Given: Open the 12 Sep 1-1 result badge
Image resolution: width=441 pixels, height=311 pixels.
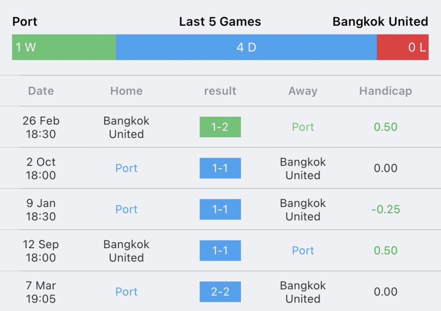Looking at the screenshot, I should pyautogui.click(x=220, y=251).
